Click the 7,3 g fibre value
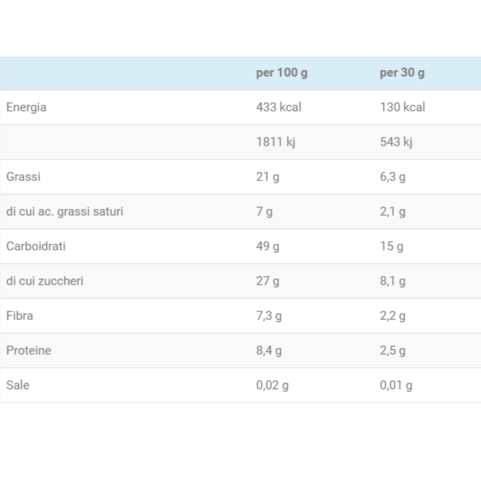 coord(269,316)
